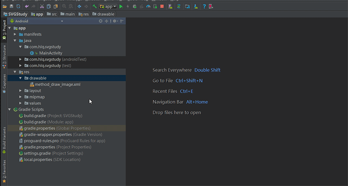The image size is (348, 186).
Task: Expand the manifests folder
Action: [16, 34]
